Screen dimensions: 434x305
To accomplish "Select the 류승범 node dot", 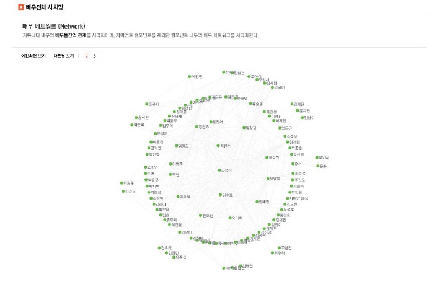I will point(250,104).
